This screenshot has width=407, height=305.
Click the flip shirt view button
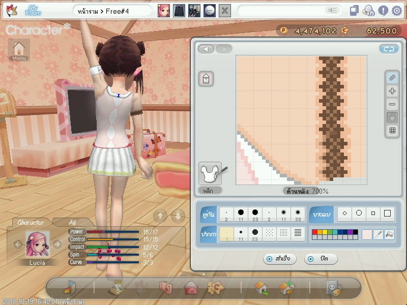coord(210,173)
